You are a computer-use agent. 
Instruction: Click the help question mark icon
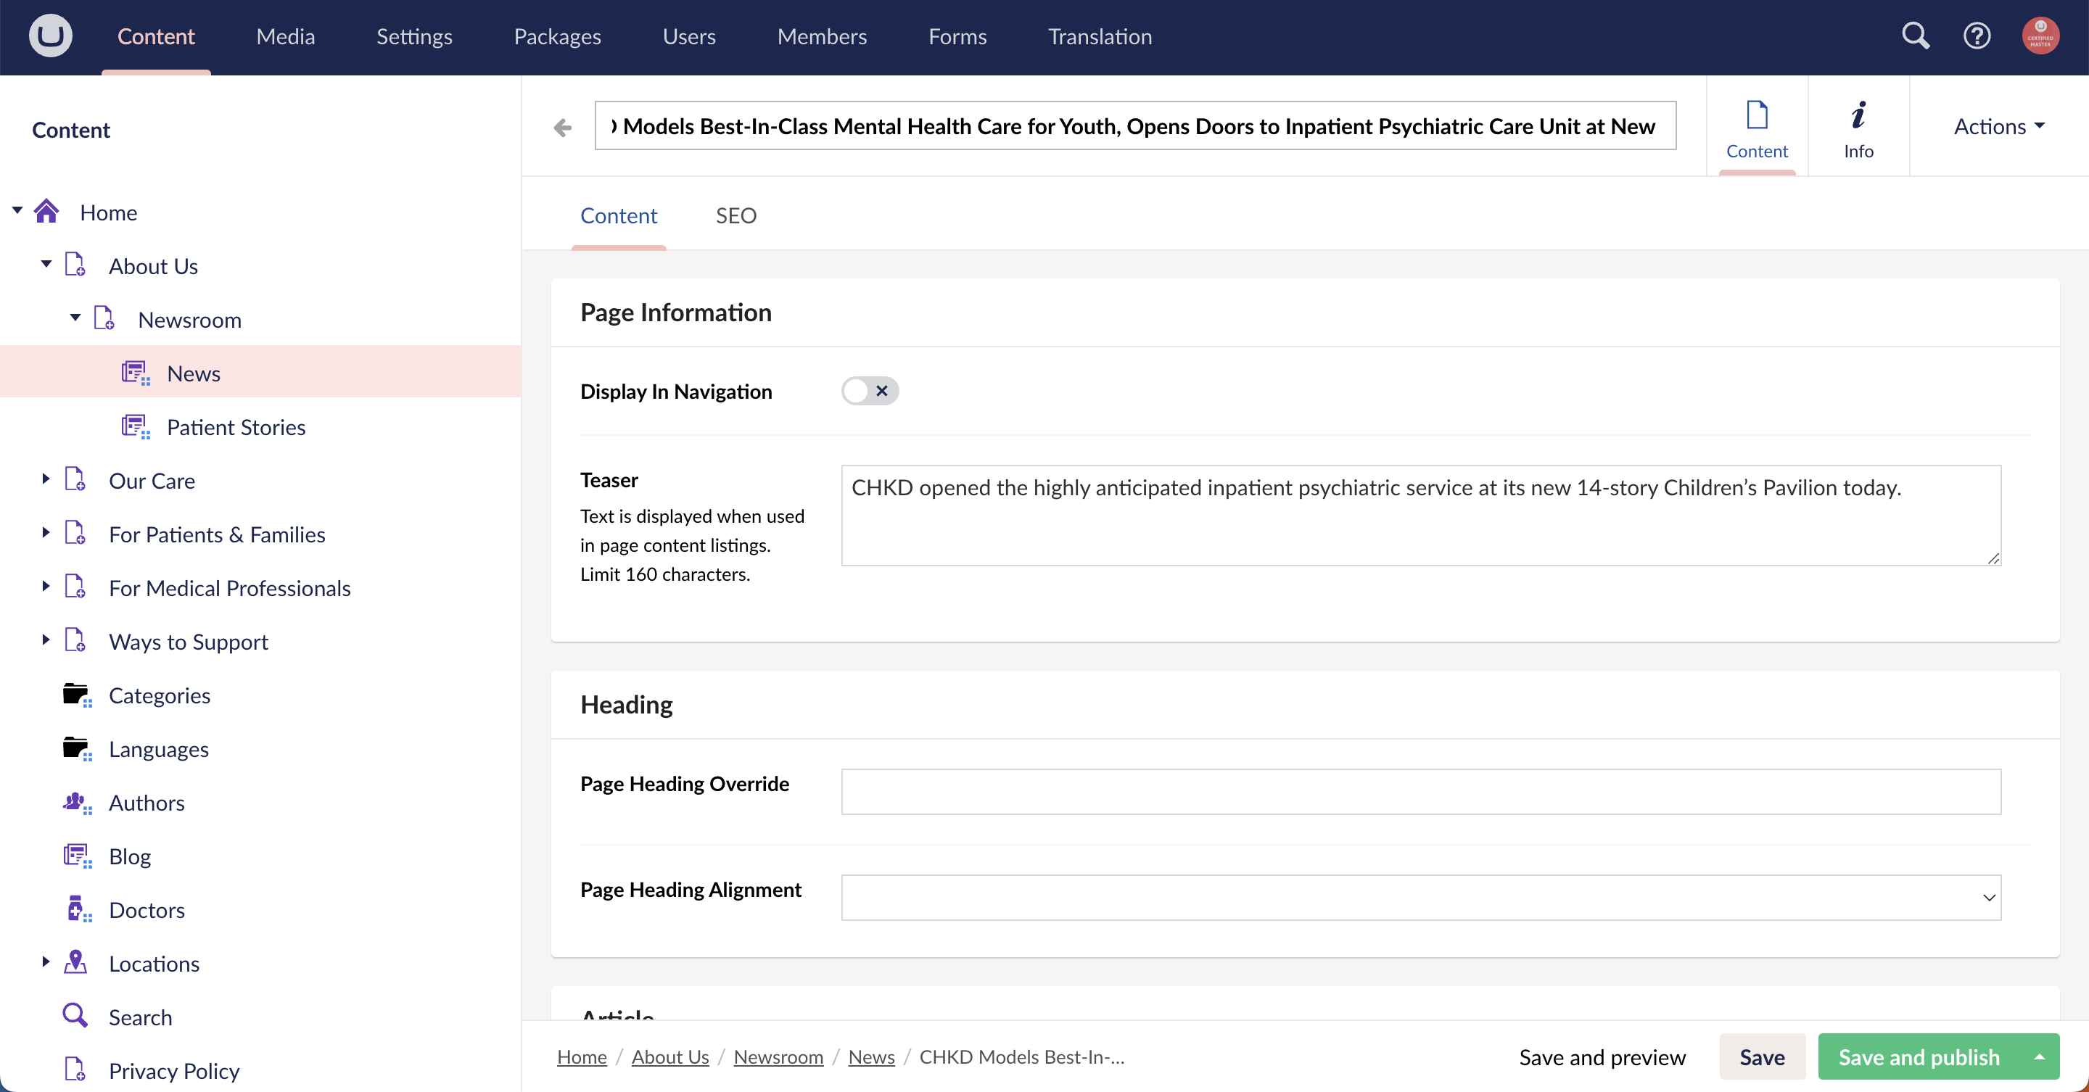[1977, 36]
